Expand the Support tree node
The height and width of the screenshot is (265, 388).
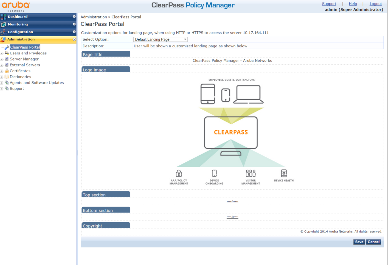pyautogui.click(x=2, y=89)
